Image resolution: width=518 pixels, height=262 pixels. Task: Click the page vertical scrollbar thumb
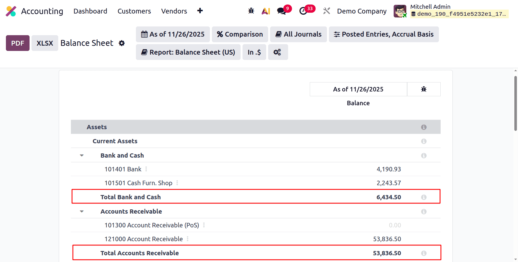point(515,103)
